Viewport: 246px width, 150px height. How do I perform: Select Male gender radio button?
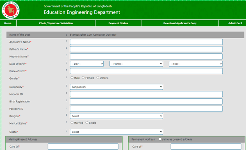coord(72,77)
